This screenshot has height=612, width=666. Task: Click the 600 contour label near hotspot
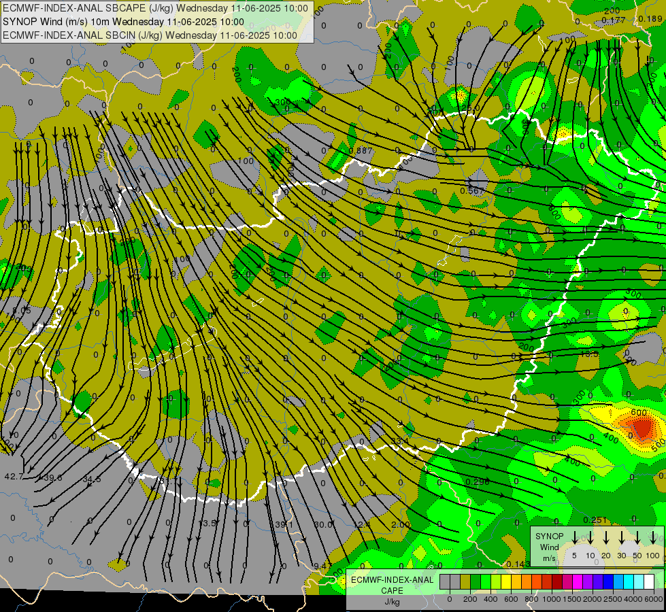tap(638, 412)
